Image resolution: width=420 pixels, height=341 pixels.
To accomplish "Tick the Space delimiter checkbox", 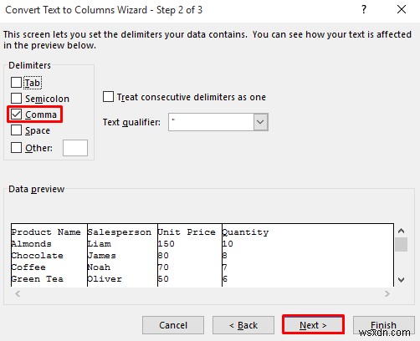I will pos(16,130).
